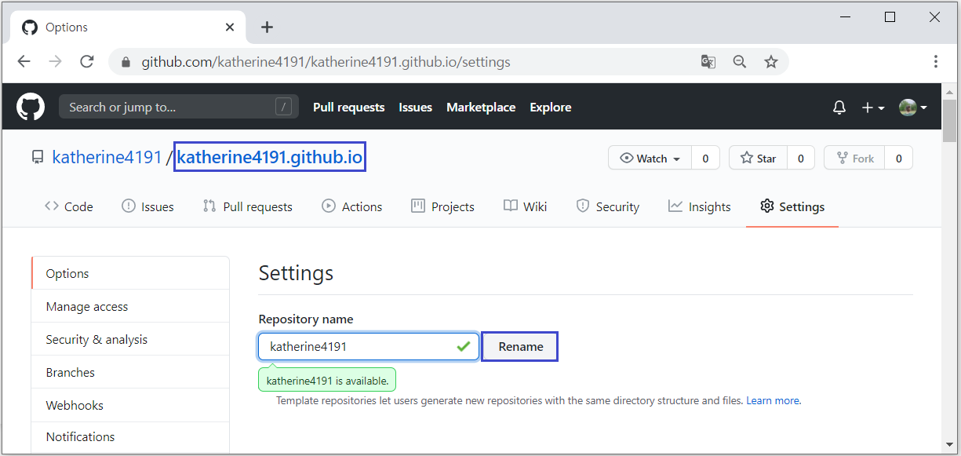
Task: Follow the Learn more link
Action: point(773,400)
